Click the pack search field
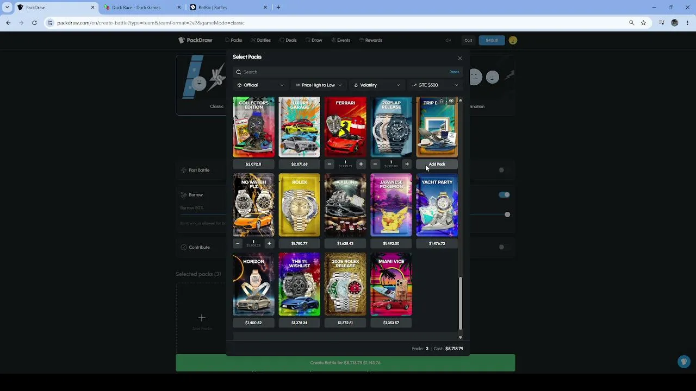This screenshot has height=391, width=696. 348,72
